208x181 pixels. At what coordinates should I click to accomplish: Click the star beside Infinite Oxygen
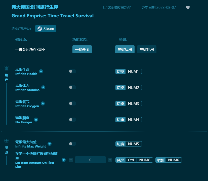[x=43, y=103]
